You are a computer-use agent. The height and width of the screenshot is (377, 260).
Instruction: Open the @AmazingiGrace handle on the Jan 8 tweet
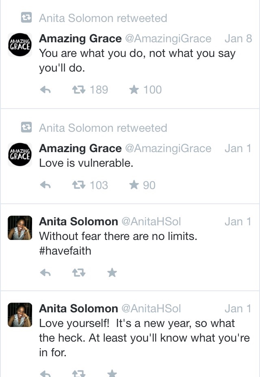(168, 39)
